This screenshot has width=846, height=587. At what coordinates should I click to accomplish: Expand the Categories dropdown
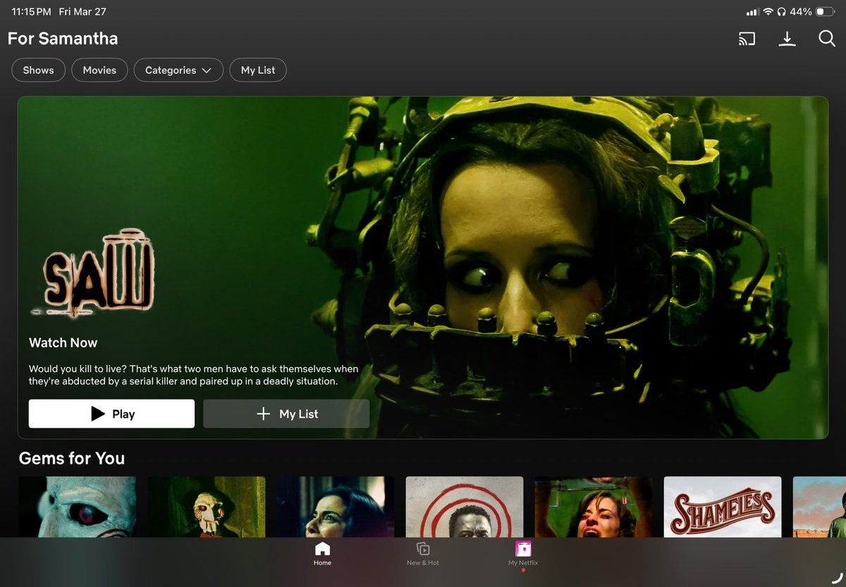178,70
